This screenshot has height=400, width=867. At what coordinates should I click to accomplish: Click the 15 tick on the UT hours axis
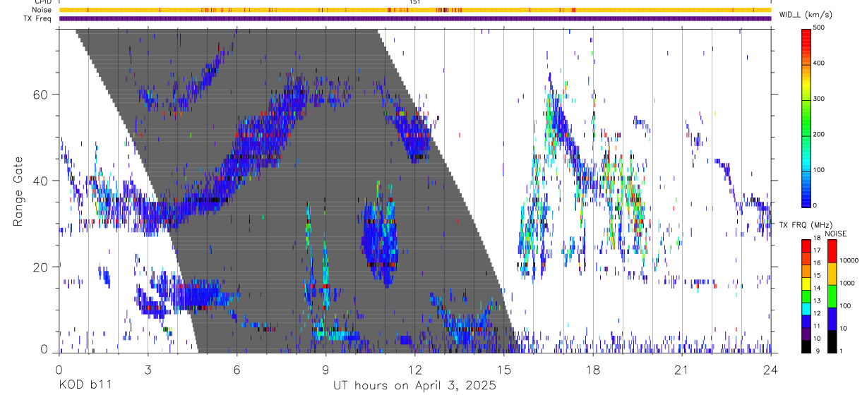(504, 370)
